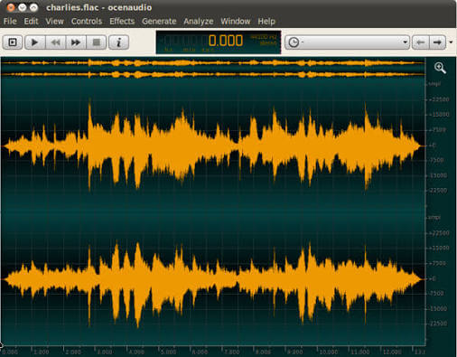Viewport: 457px width, 357px height.
Task: Open the Help menu
Action: (266, 22)
